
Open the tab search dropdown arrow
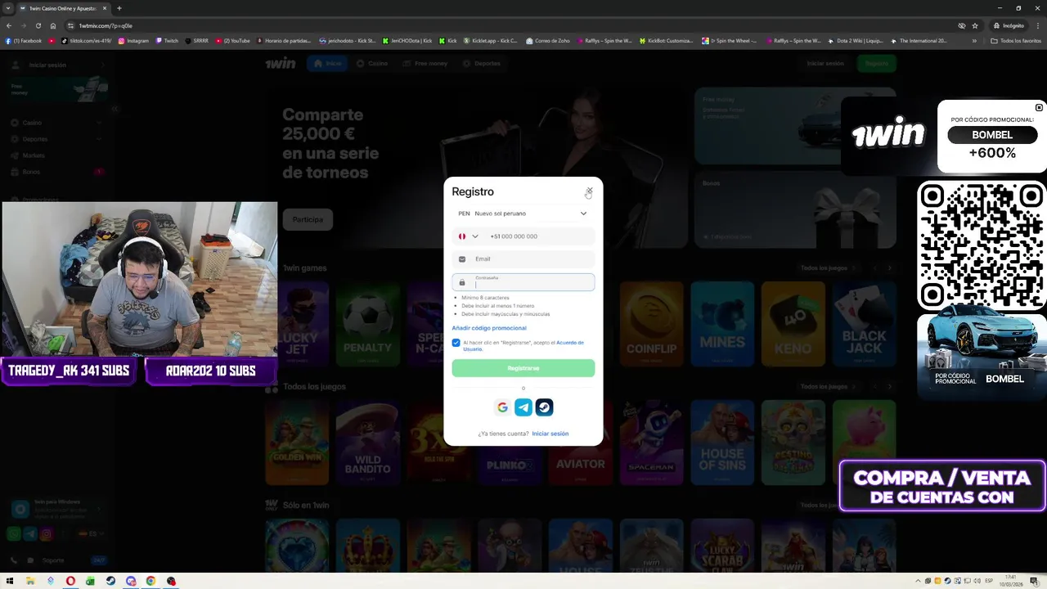pos(7,8)
